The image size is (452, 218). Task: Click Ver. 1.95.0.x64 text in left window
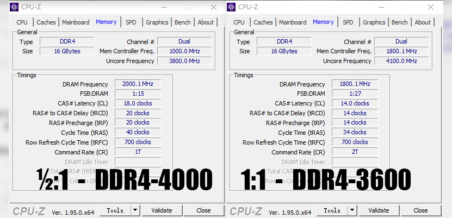pos(73,213)
